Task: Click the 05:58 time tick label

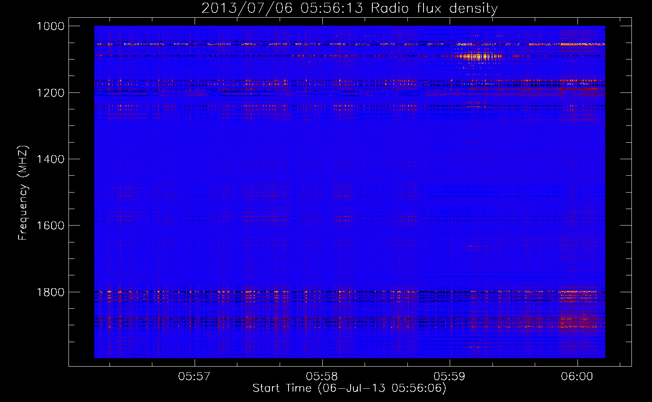Action: click(x=322, y=376)
